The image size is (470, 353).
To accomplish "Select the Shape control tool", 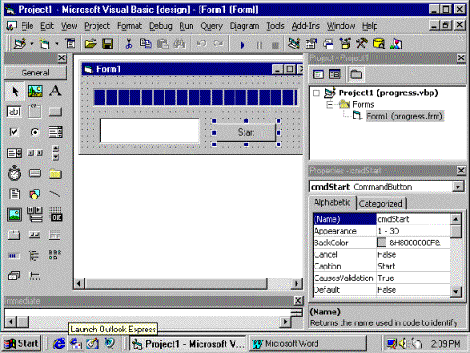I will click(35, 194).
